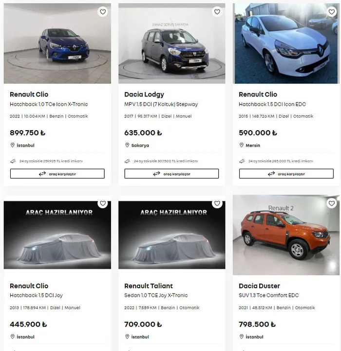Favorite the Dacia Lodgy listing

pos(217,12)
